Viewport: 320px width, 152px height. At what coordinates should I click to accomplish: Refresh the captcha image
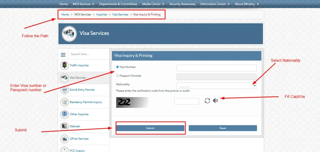[207, 100]
